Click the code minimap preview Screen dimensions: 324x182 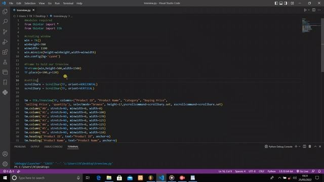311,25
